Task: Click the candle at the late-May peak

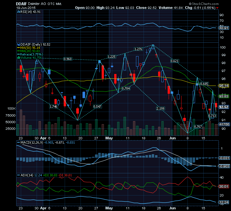Action: coord(153,47)
